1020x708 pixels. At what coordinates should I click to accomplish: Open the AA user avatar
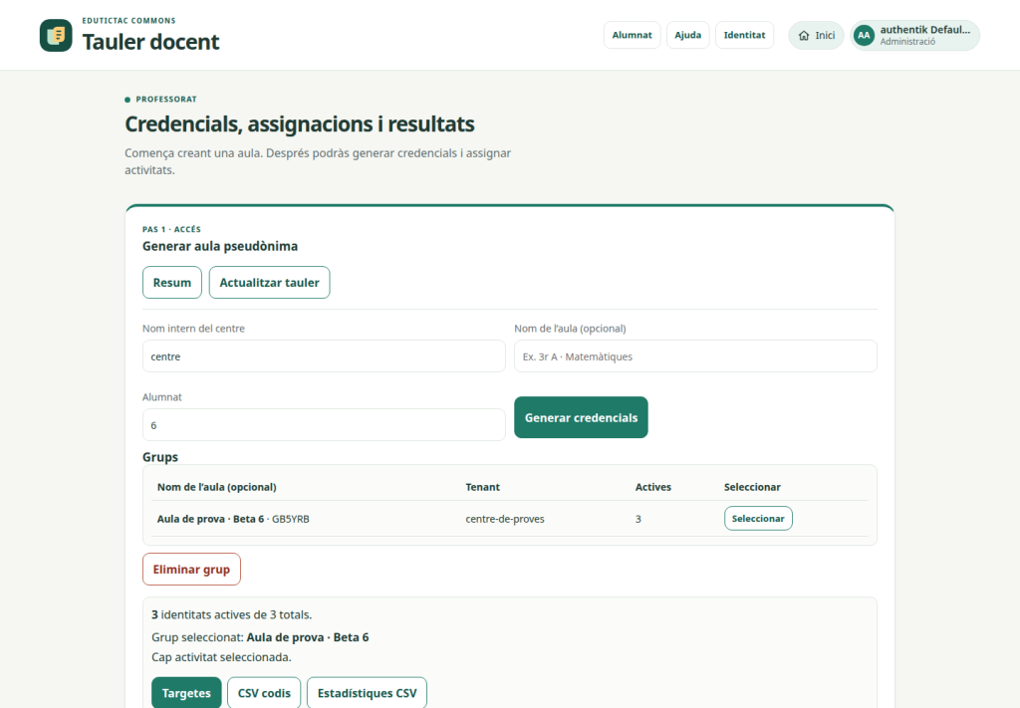coord(864,36)
